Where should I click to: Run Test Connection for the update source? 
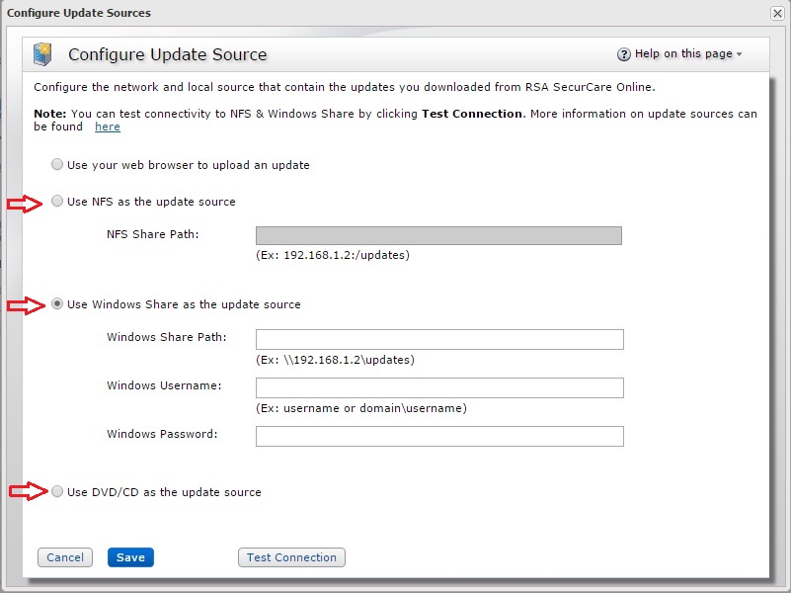point(291,556)
